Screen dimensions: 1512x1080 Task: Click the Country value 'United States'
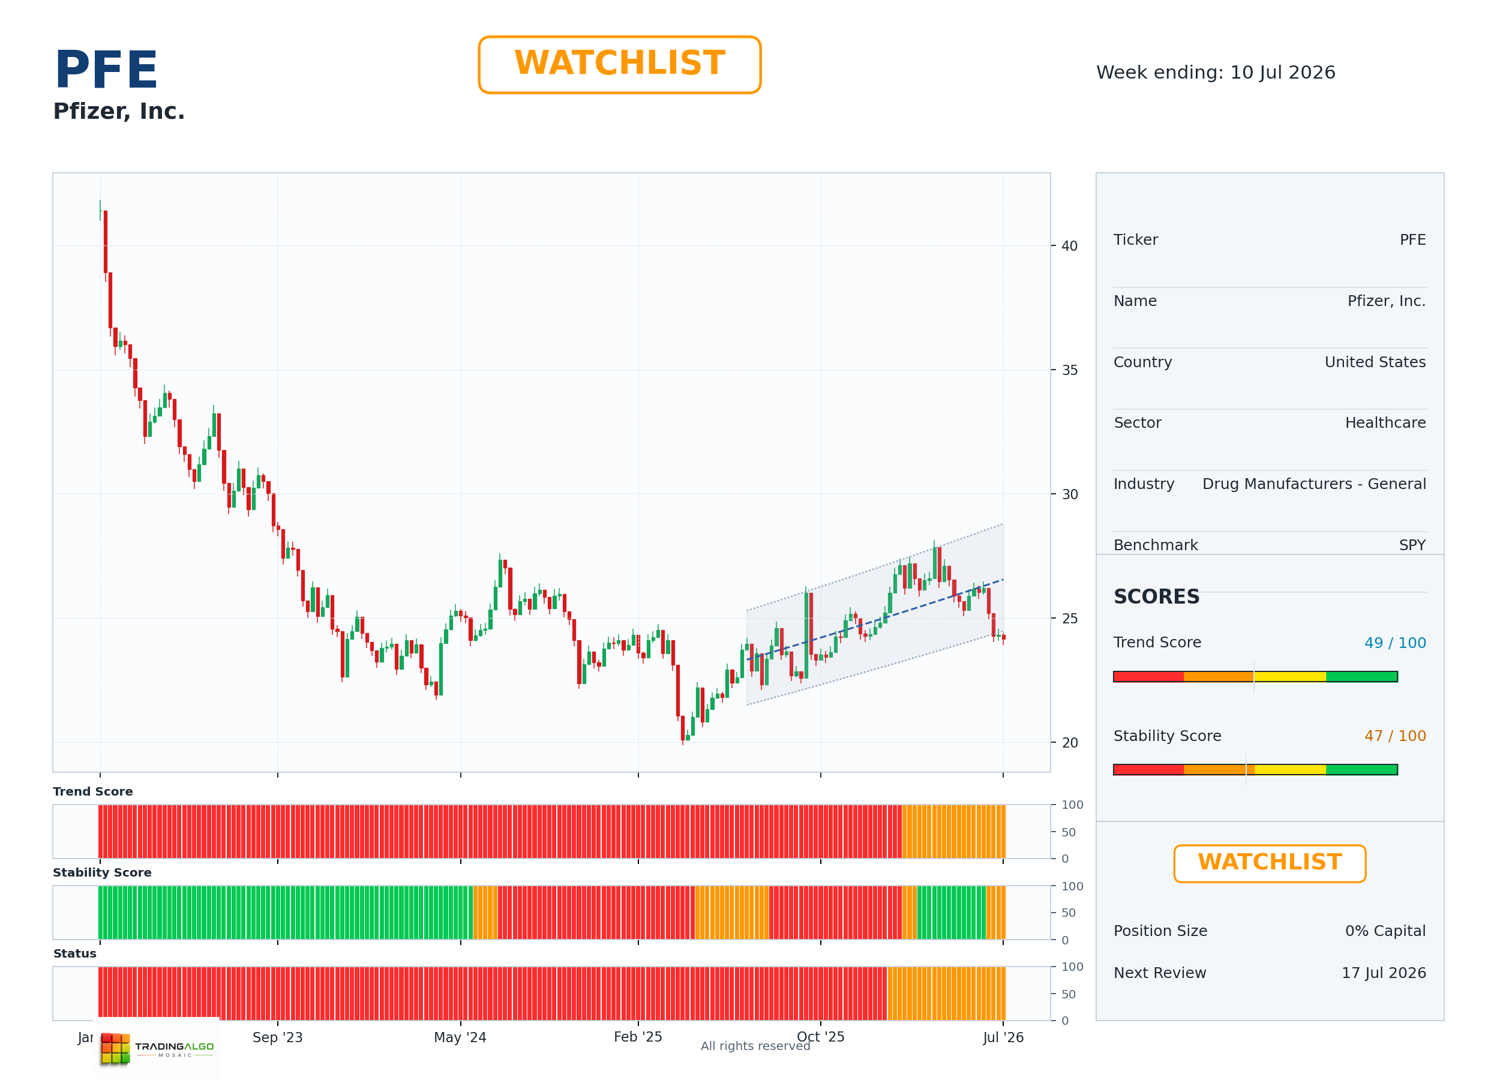point(1375,362)
